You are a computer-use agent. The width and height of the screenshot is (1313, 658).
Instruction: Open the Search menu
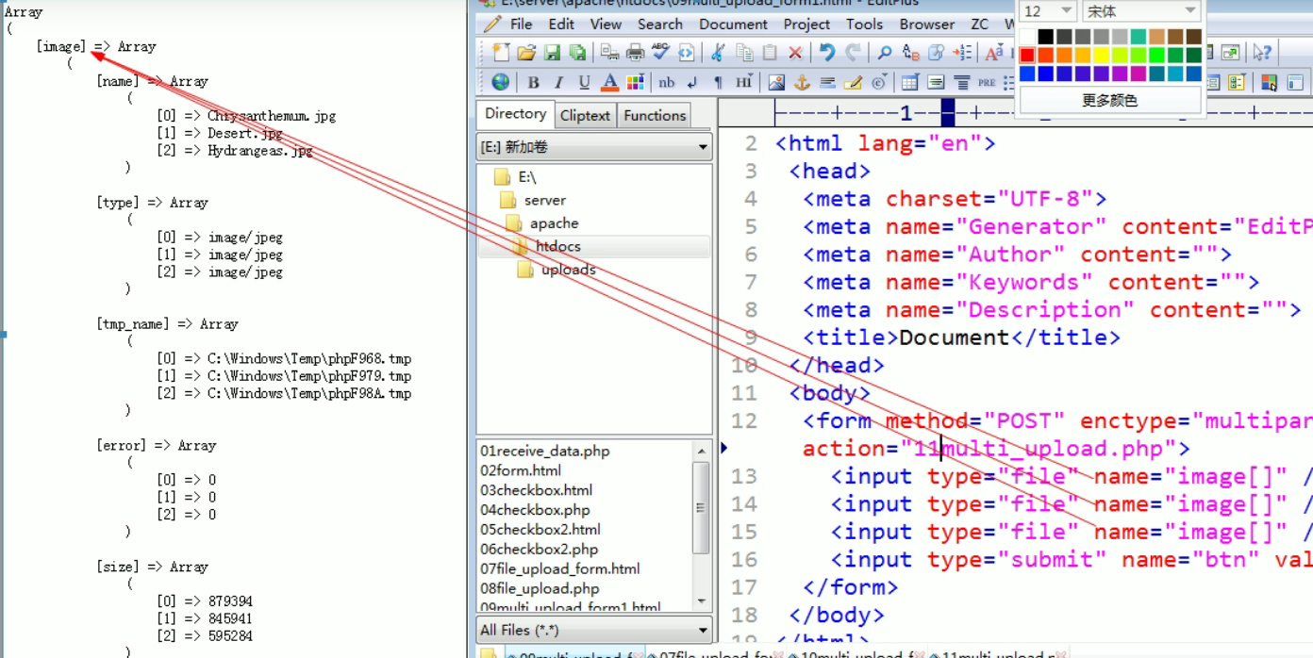(x=659, y=25)
